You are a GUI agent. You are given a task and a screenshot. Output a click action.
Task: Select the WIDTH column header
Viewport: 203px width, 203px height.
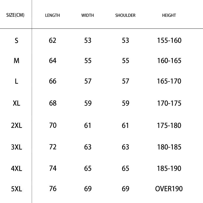pos(88,15)
